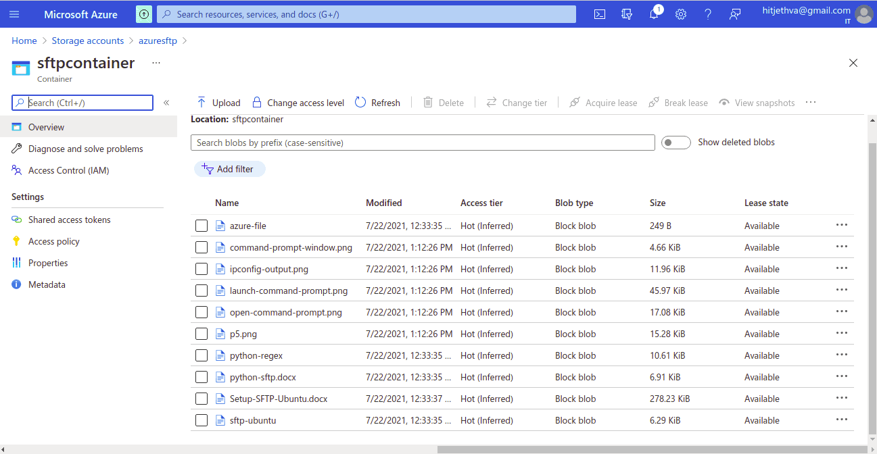Click the Add filter button

point(230,169)
